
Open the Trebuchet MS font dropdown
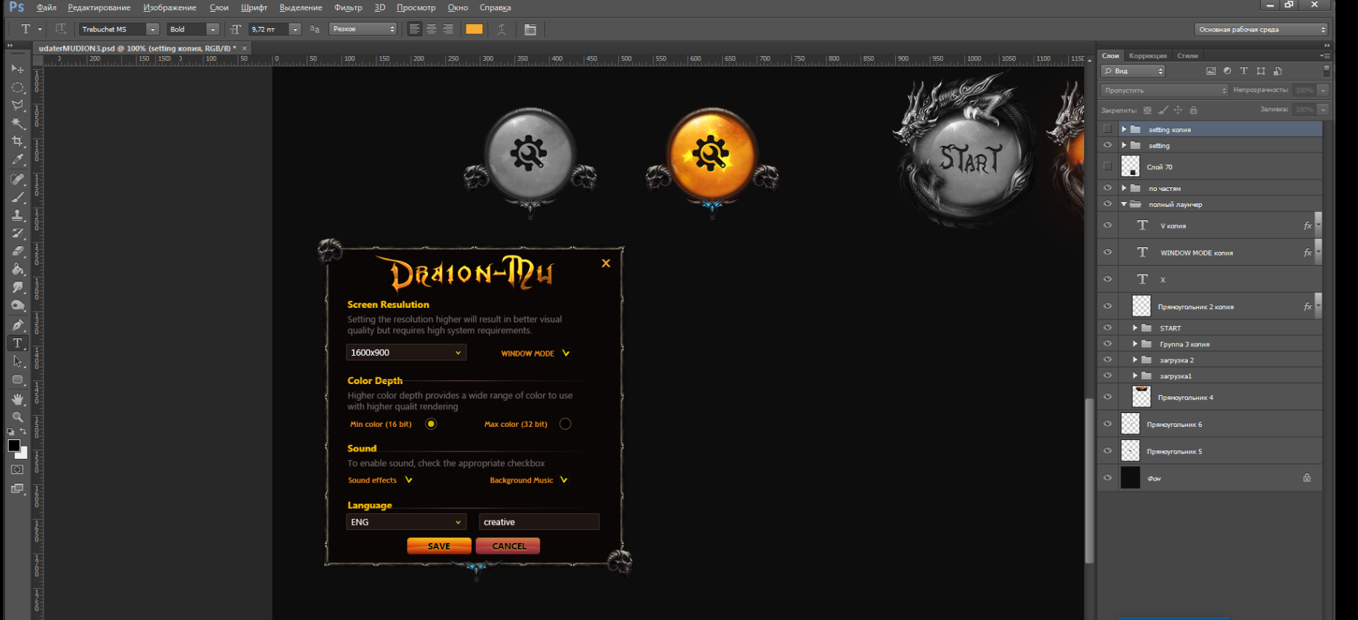(152, 30)
